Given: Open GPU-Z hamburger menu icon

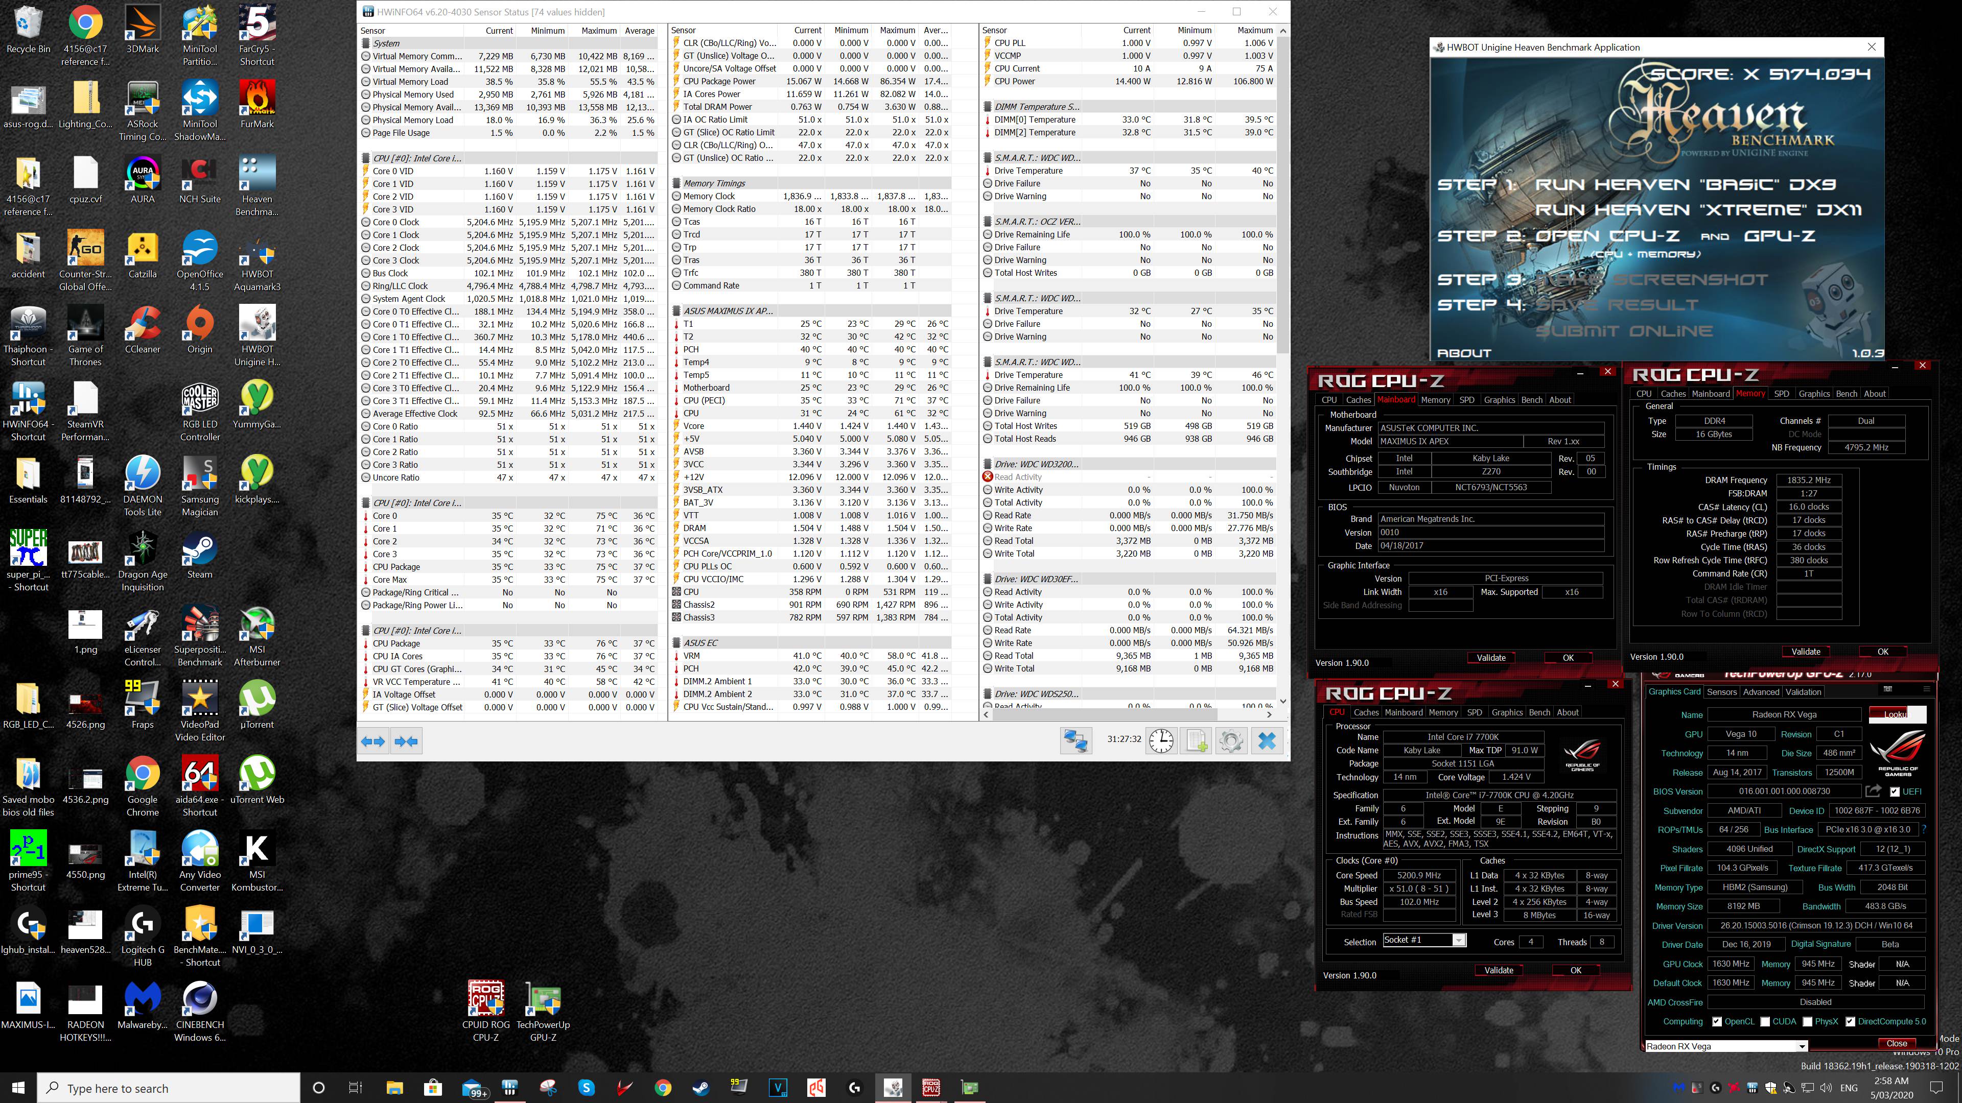Looking at the screenshot, I should tap(1926, 689).
